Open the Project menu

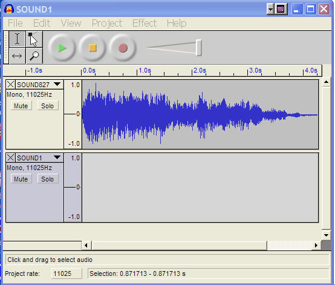click(107, 23)
